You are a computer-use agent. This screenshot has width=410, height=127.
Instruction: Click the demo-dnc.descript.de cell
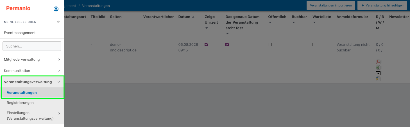click(x=123, y=47)
